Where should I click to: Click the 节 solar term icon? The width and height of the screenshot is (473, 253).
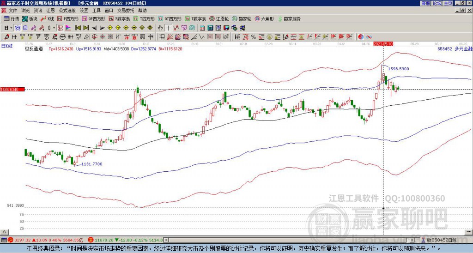point(184,28)
